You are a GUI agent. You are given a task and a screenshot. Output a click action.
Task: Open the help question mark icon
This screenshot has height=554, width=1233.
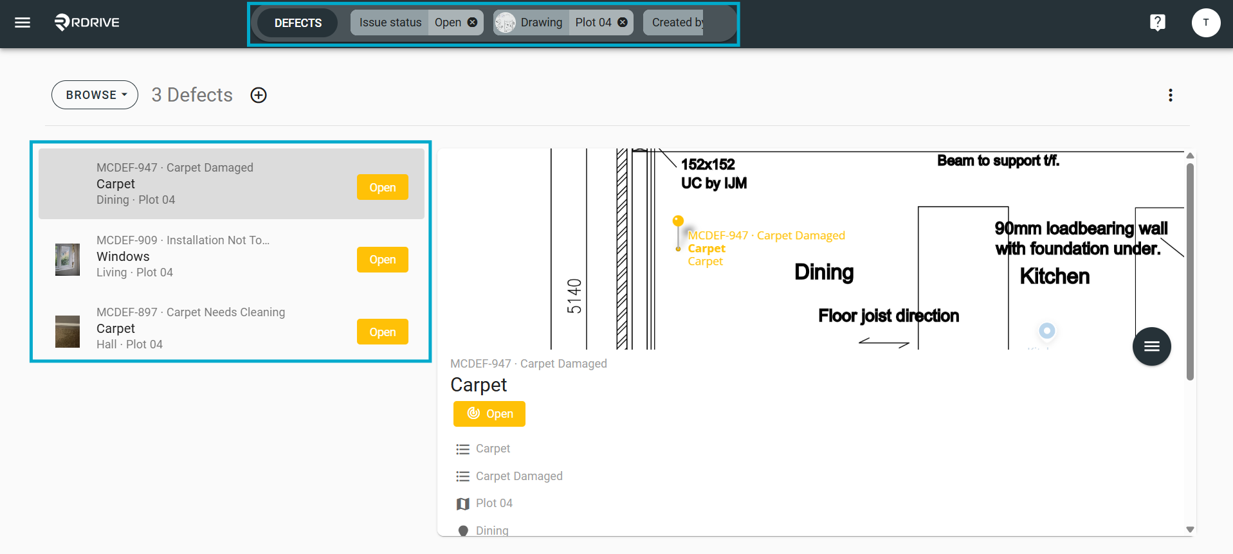click(x=1157, y=22)
